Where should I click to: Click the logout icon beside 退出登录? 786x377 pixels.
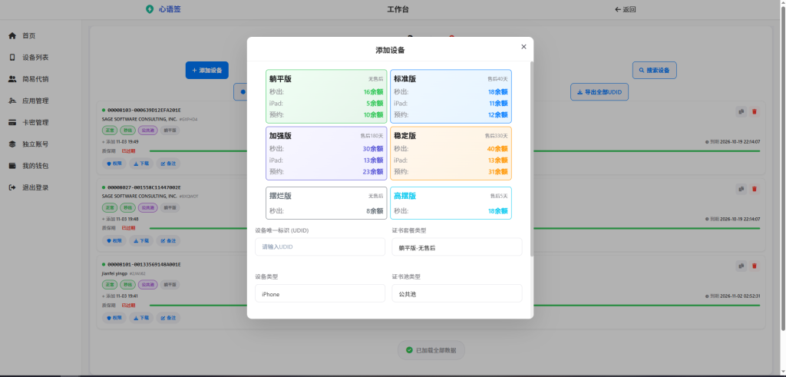point(12,187)
